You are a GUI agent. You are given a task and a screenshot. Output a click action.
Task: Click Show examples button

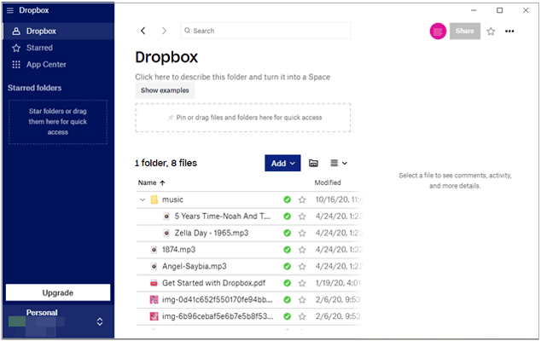point(165,90)
